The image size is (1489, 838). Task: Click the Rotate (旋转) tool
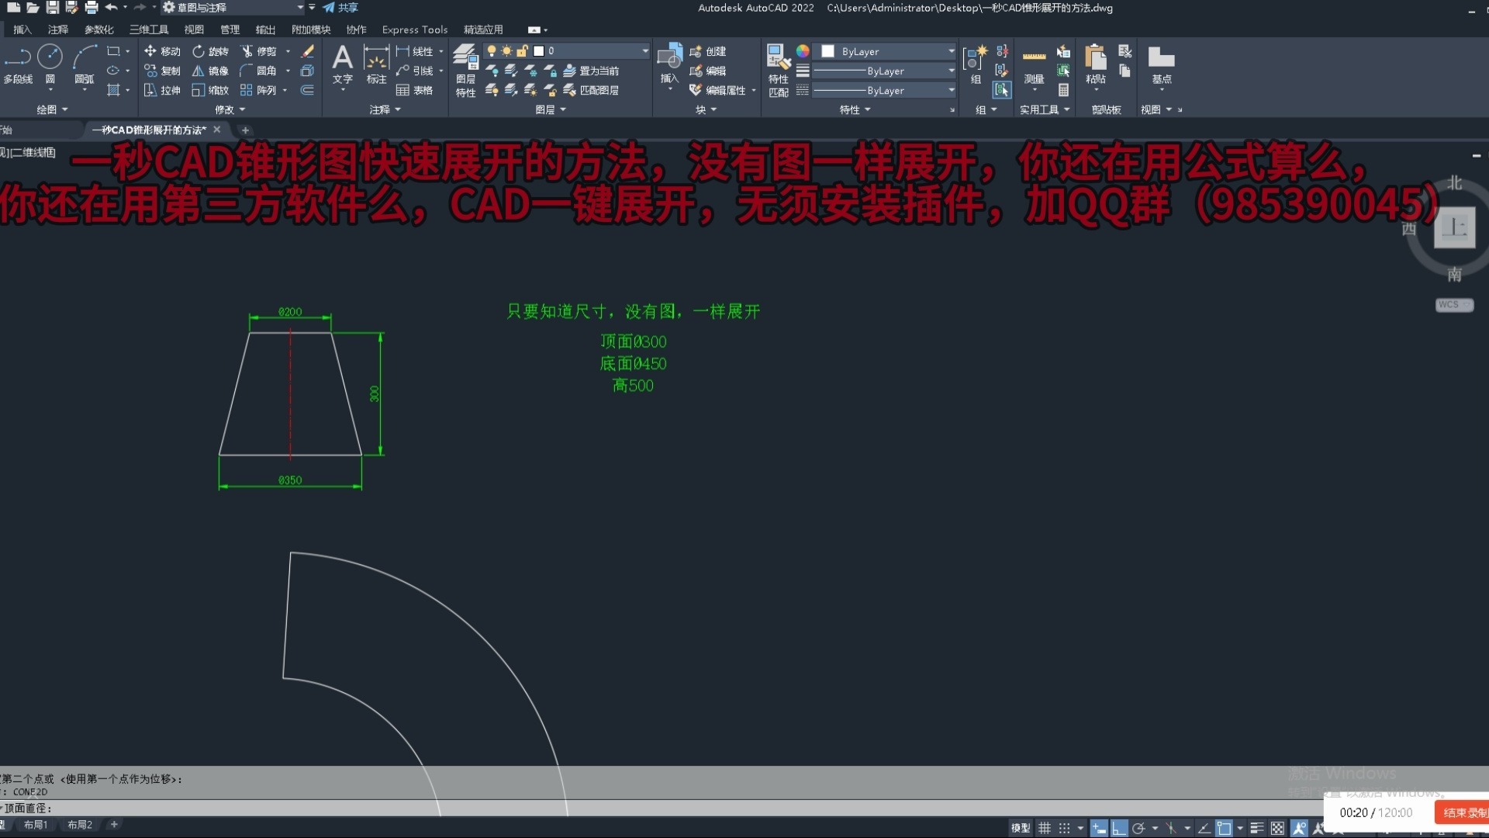[210, 51]
